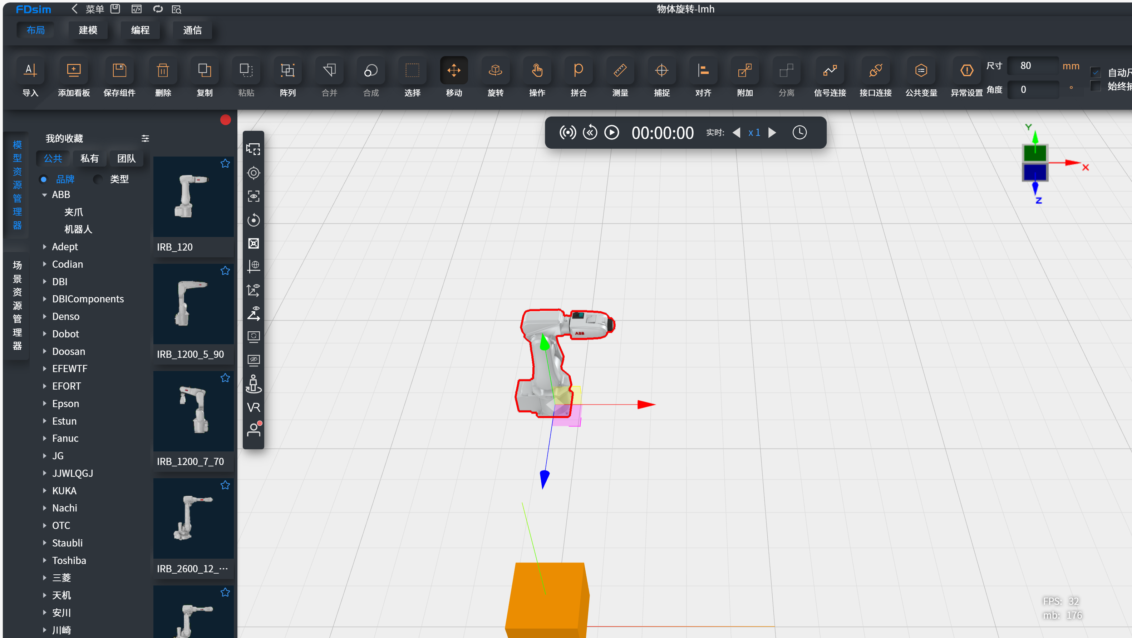Select the Snap (捕捉) crosshair tool

661,70
